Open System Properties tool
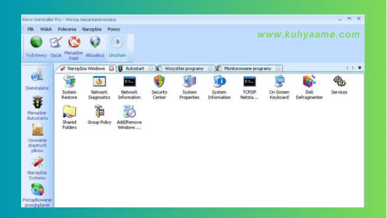Screen dimensions: 387x218 (x=189, y=87)
